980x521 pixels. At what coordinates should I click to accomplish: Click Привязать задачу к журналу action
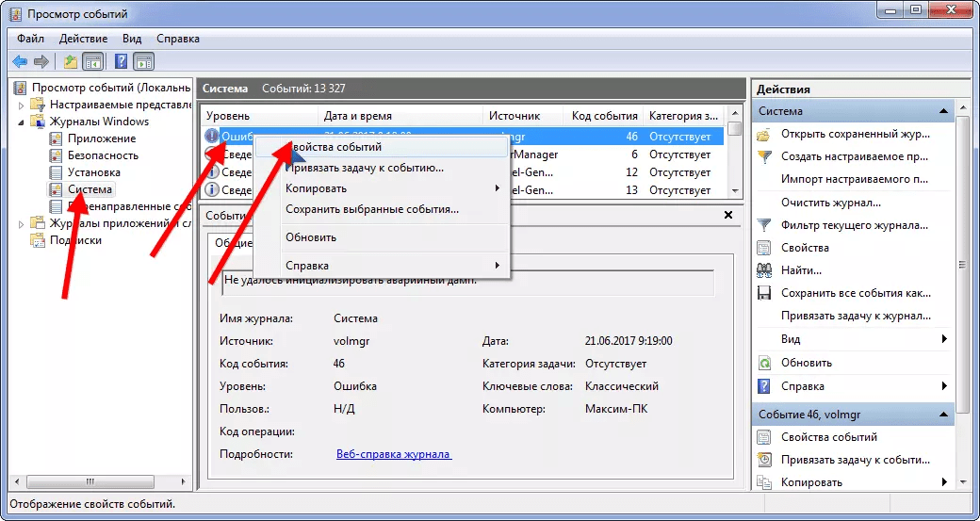857,317
